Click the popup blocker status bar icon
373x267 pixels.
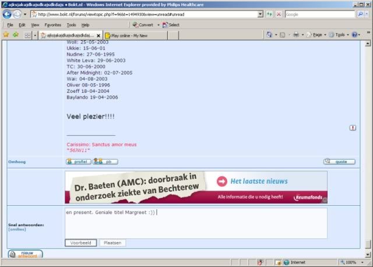pyautogui.click(x=261, y=262)
